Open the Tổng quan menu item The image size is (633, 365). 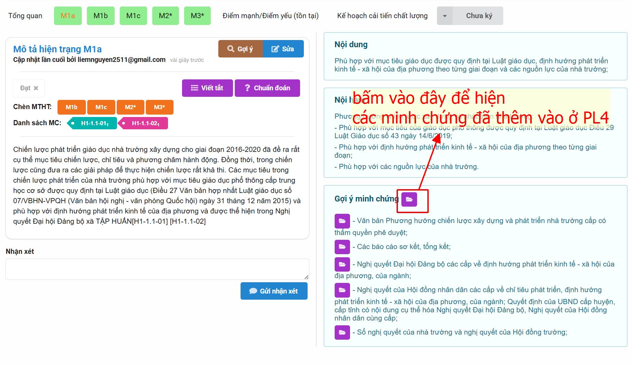pos(25,16)
